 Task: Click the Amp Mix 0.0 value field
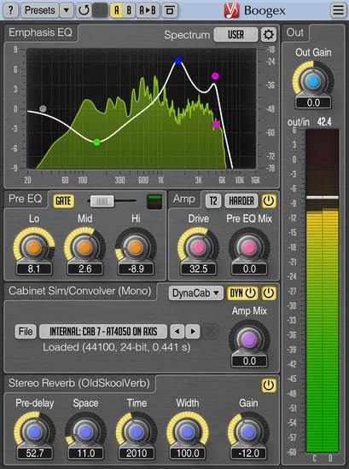coord(249,362)
